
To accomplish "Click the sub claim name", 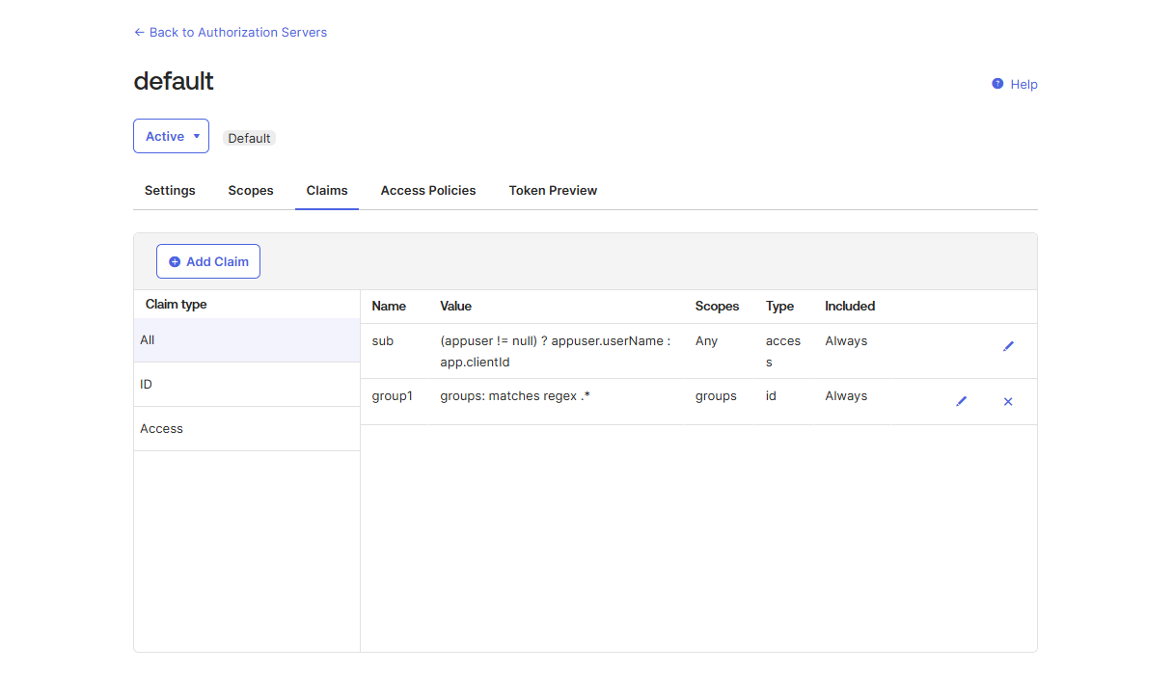I will 383,341.
